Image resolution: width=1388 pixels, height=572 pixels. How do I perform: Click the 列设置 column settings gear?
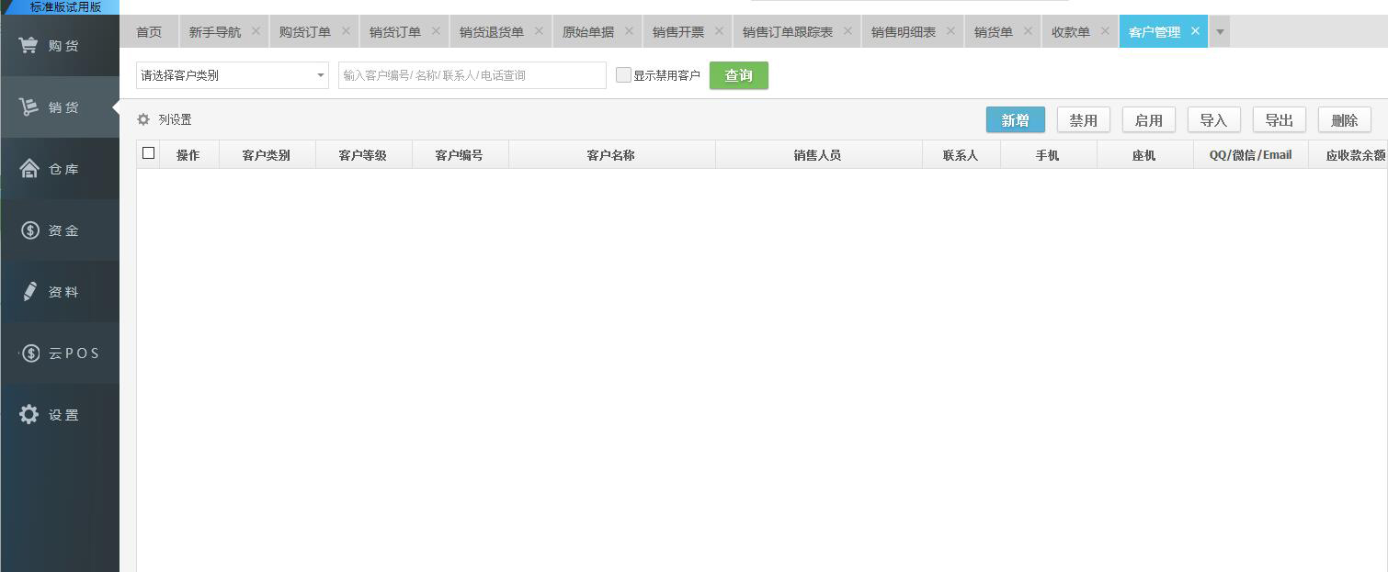(x=143, y=120)
